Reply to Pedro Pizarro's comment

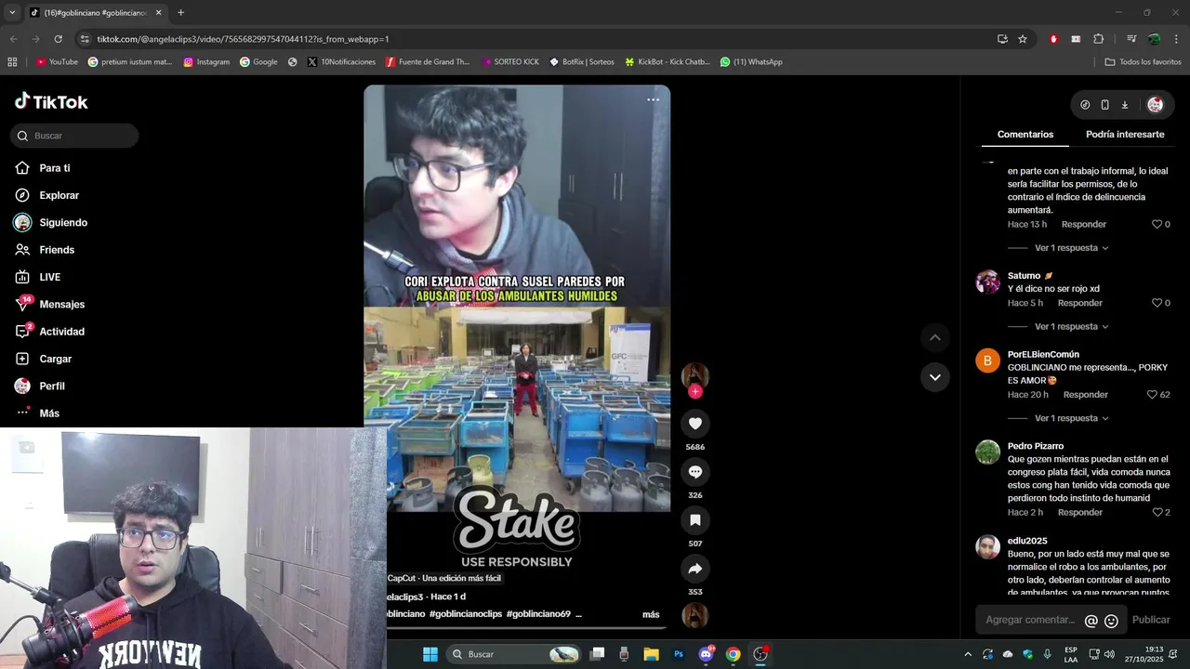1079,513
